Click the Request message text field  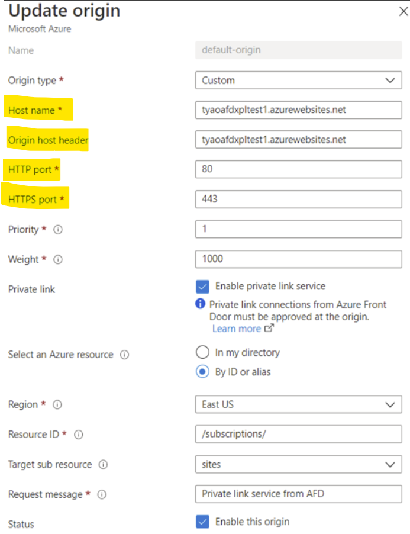[x=298, y=494]
